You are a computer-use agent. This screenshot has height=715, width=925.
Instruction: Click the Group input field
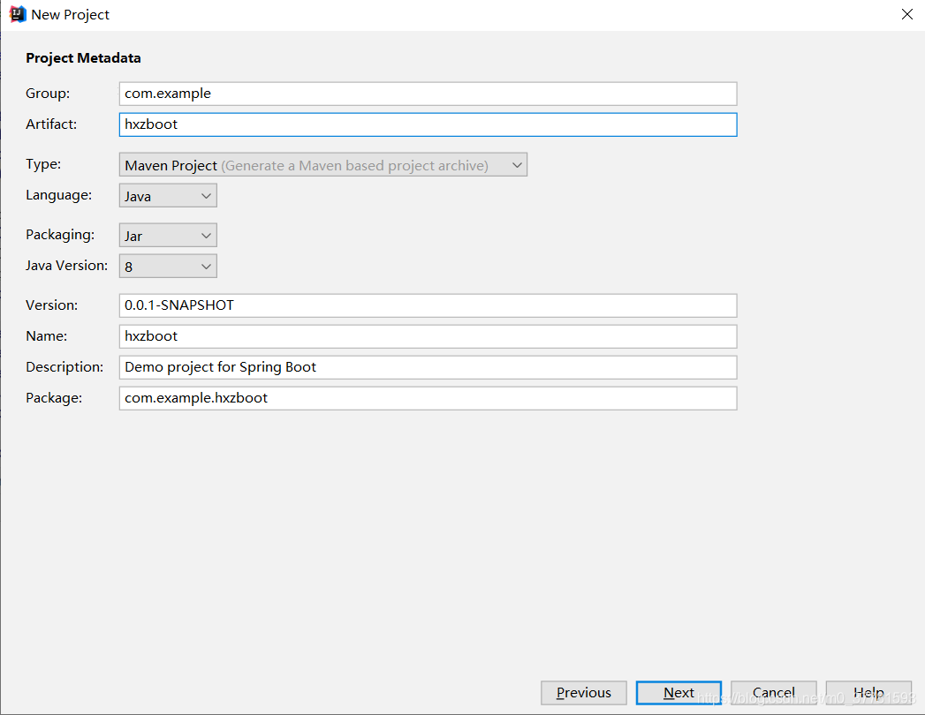(x=428, y=94)
